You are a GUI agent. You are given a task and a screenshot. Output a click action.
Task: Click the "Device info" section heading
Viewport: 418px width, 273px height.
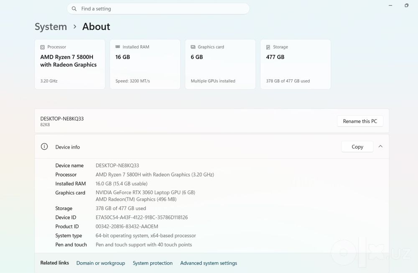67,147
